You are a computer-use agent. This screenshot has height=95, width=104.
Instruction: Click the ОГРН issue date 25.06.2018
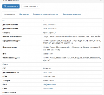47,72
